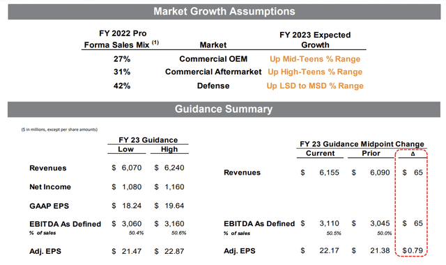Select the Net Income high value 1,160
This screenshot has height=265, width=446.
click(174, 187)
